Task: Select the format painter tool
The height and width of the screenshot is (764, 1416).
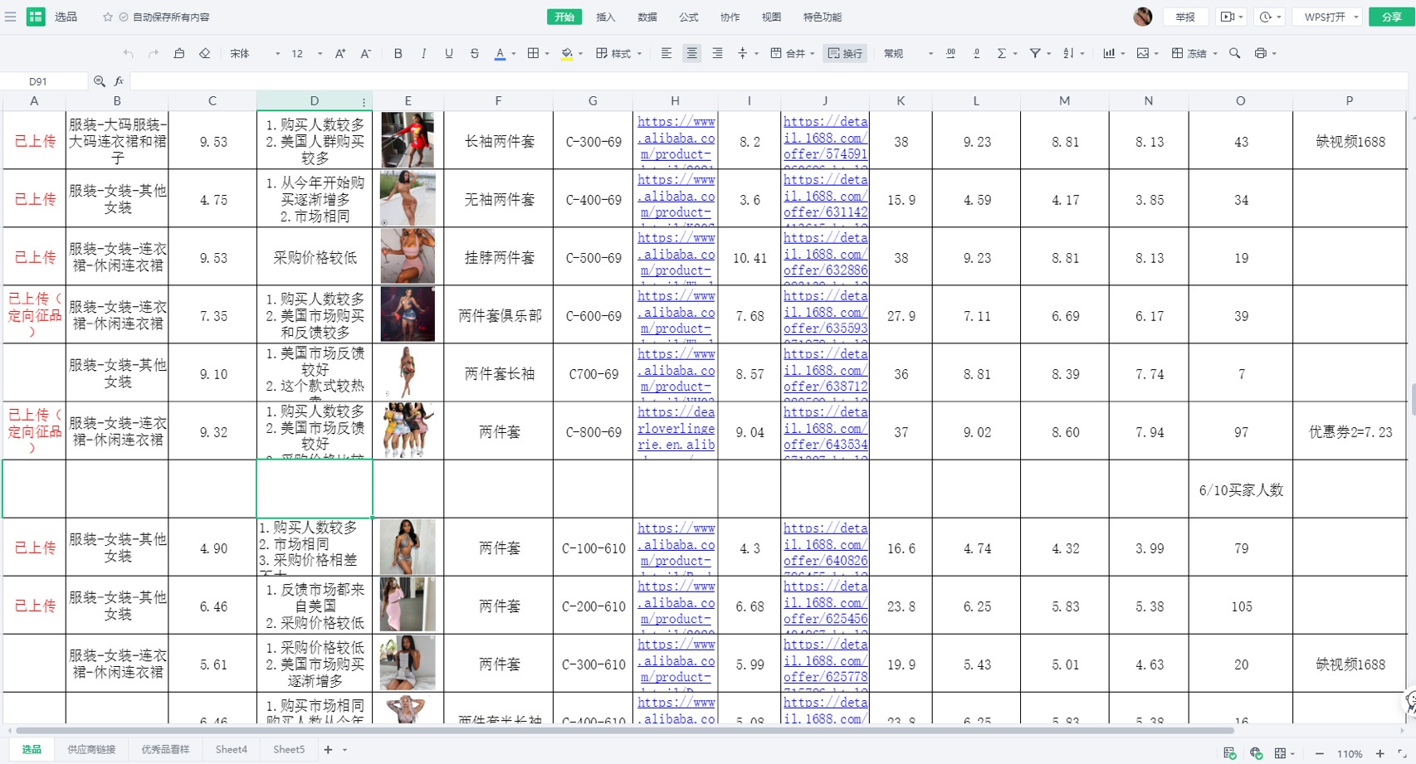Action: click(179, 53)
